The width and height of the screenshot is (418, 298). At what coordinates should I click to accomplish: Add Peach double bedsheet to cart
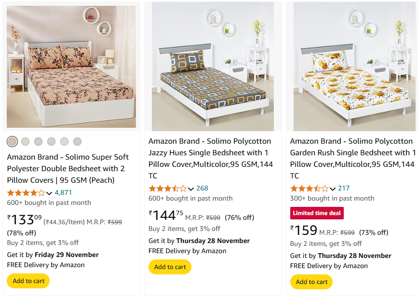[x=28, y=281]
